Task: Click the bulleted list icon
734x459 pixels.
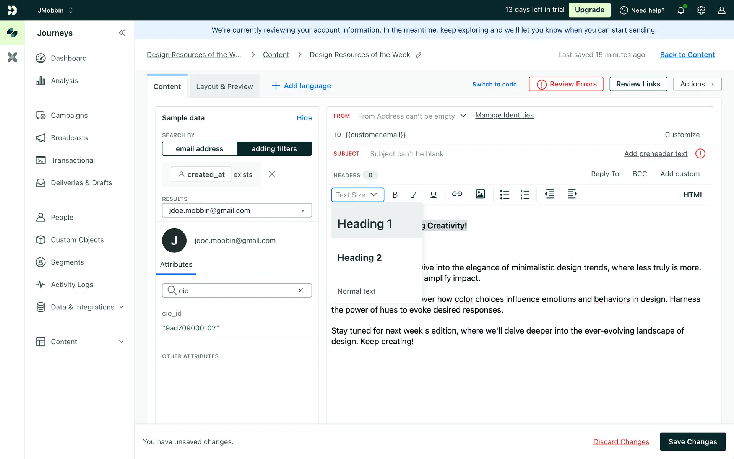Action: coord(505,195)
